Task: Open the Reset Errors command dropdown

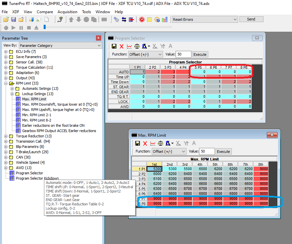Action: tap(235, 19)
